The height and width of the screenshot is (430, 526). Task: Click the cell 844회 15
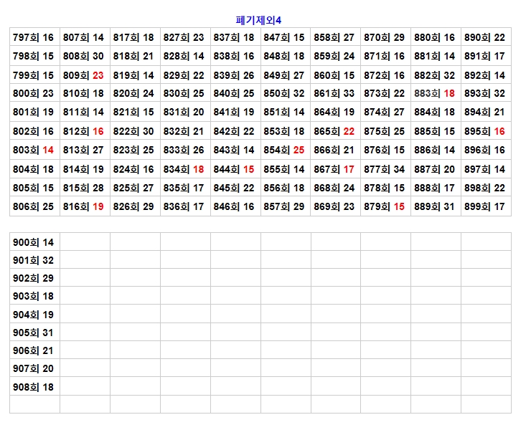tap(234, 169)
